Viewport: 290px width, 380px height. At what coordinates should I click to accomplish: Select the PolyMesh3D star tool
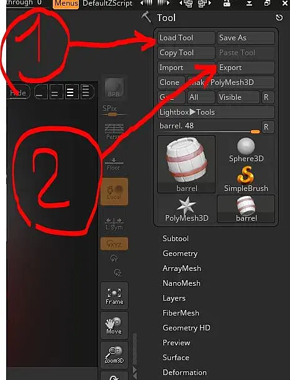click(187, 209)
